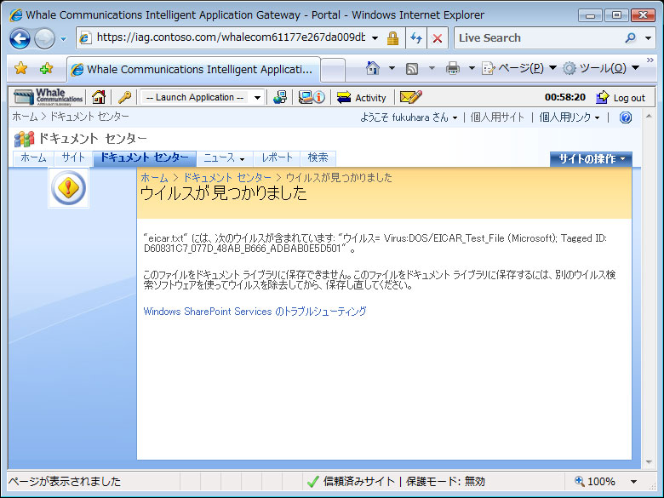The height and width of the screenshot is (498, 664).
Task: Click the IE Home page icon
Action: (x=373, y=68)
